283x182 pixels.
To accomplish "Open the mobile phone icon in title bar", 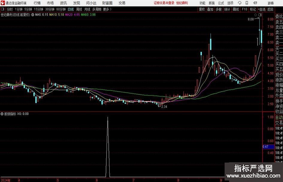I will point(247,3).
